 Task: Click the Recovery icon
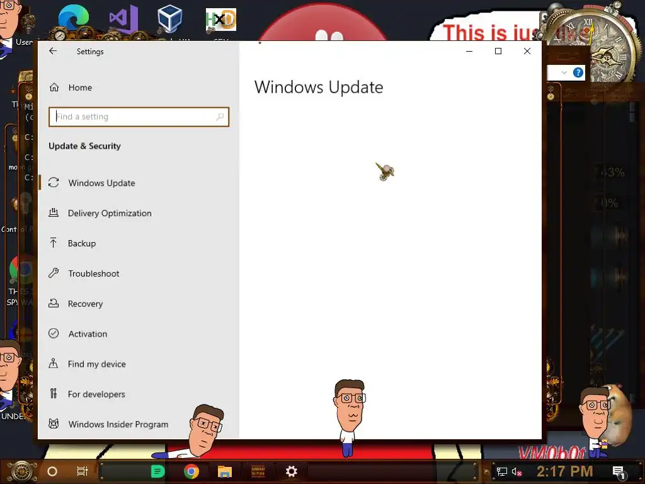tap(54, 303)
